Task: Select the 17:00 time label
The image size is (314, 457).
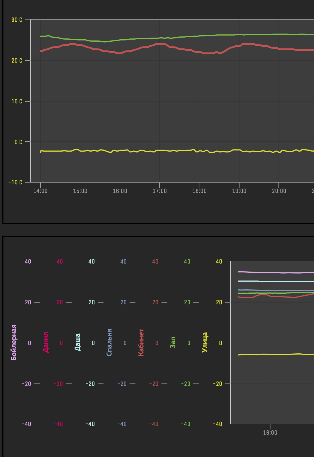Action: pos(160,191)
